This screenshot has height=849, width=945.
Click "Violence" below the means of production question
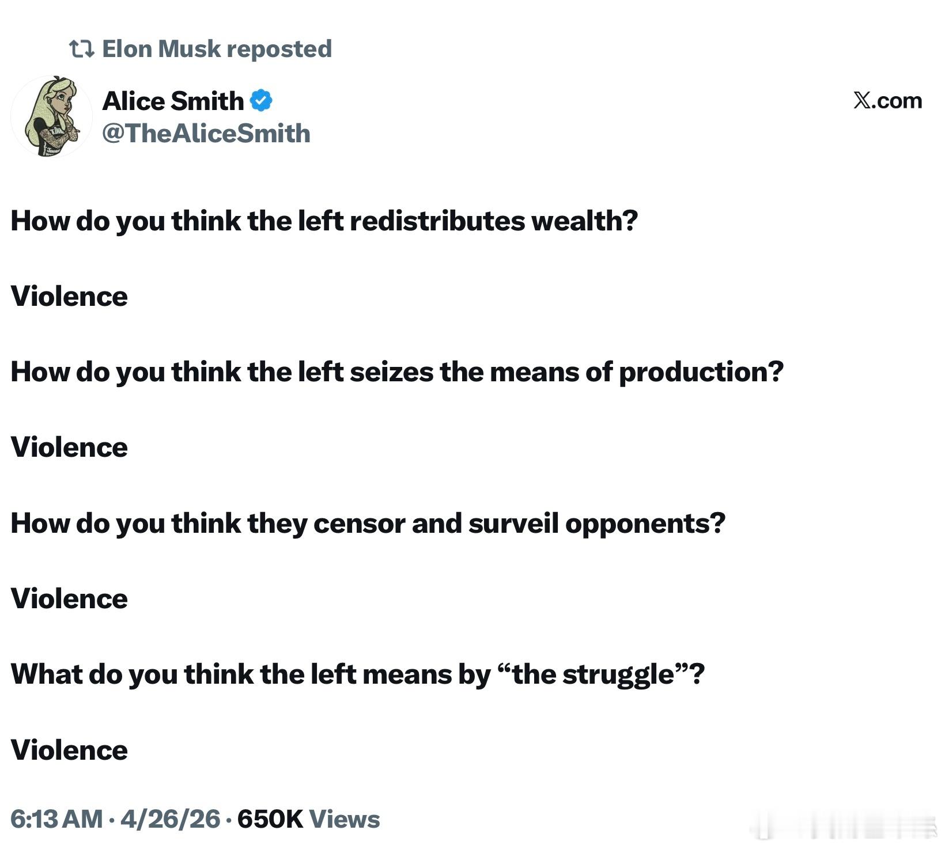[69, 448]
